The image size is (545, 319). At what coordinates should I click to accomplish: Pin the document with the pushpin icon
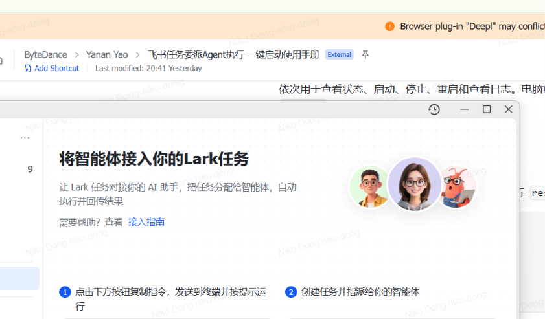click(365, 55)
